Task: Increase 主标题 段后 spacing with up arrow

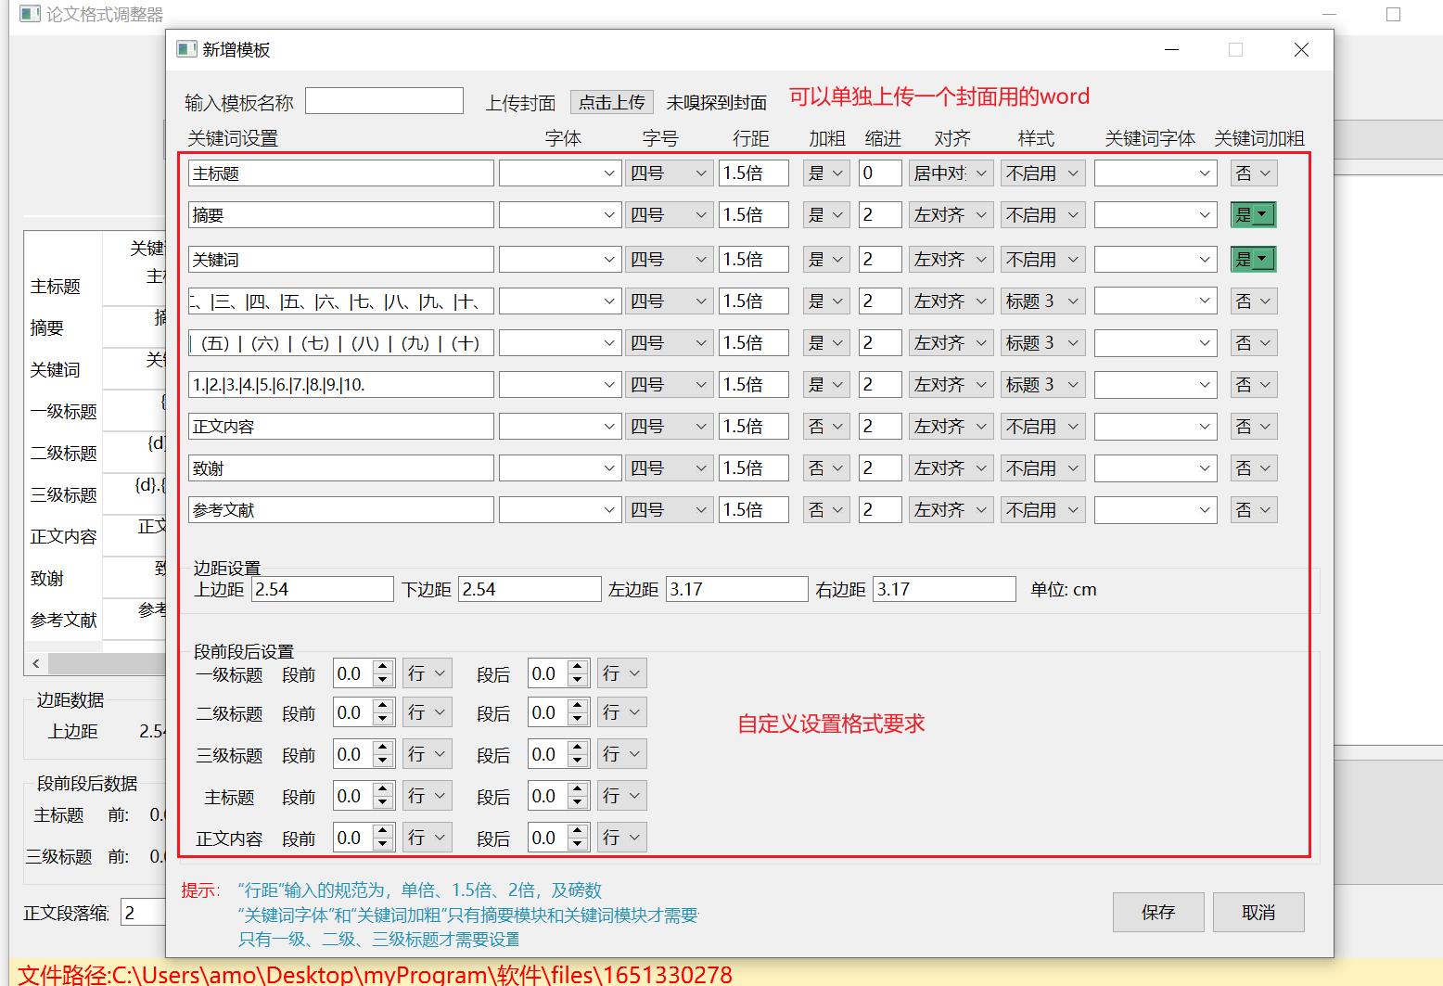Action: coord(577,789)
